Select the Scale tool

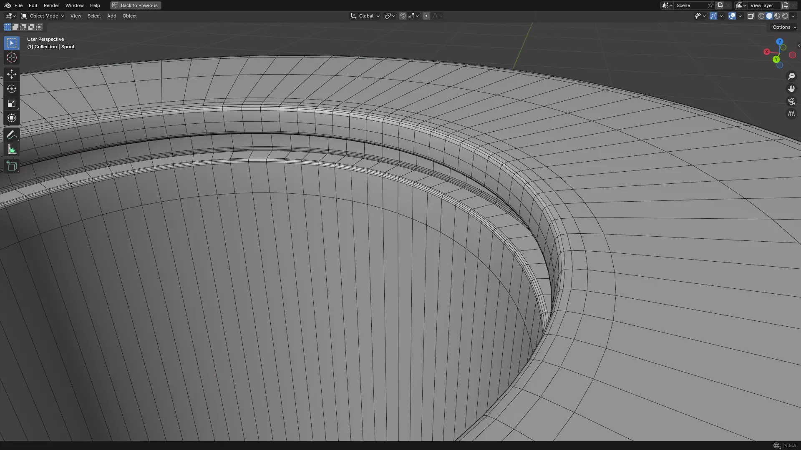pos(12,103)
